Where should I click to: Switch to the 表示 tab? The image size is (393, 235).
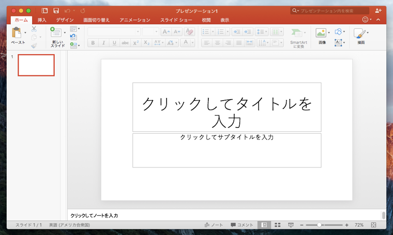pos(225,20)
